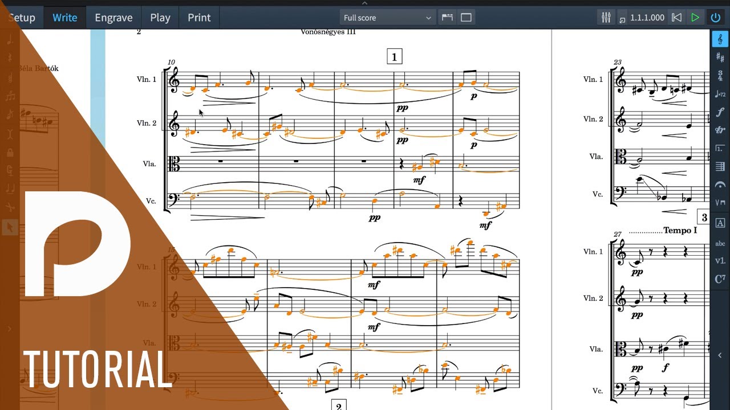Open the Holds and Pauses fermata panel
Image resolution: width=730 pixels, height=410 pixels.
pos(720,185)
